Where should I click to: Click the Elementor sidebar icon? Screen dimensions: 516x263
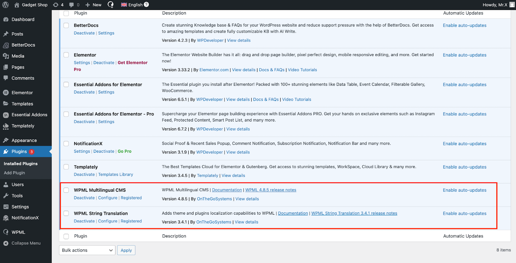pos(6,93)
